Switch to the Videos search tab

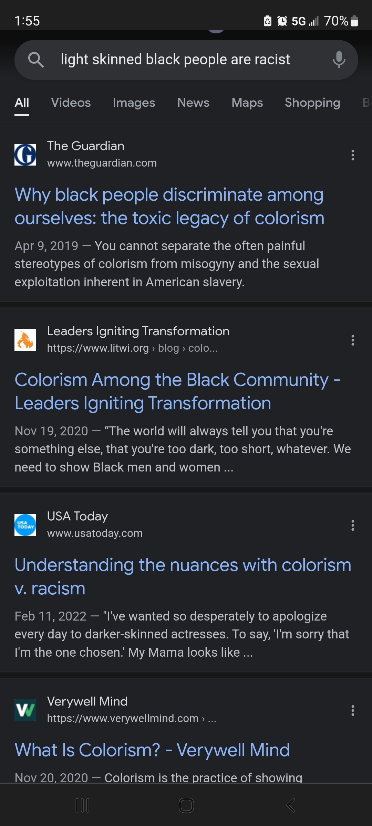pos(71,103)
